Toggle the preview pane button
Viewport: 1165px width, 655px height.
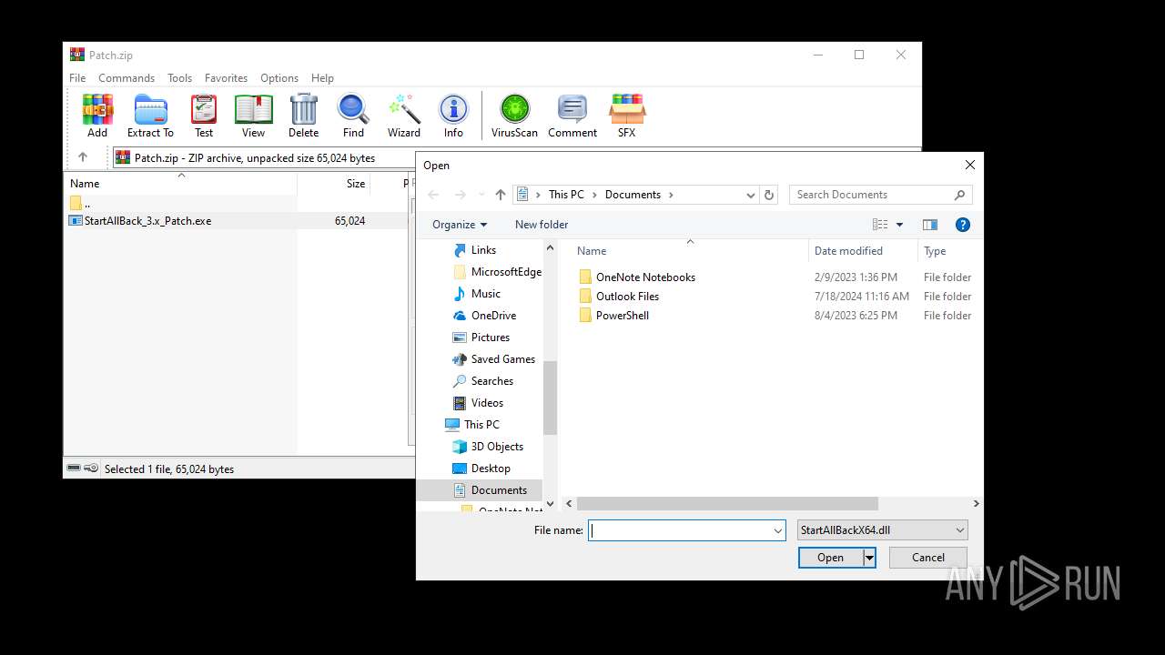tap(929, 225)
